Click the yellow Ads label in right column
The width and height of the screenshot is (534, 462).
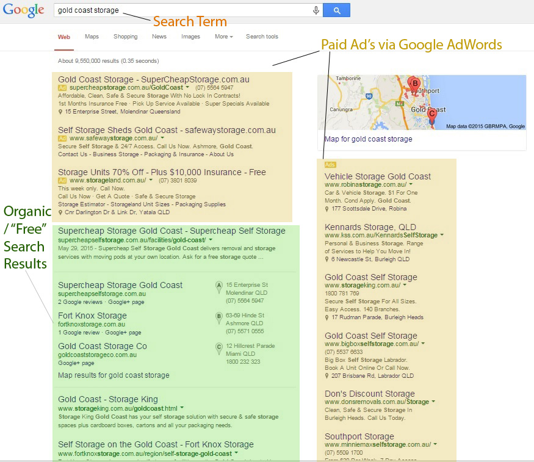point(330,165)
